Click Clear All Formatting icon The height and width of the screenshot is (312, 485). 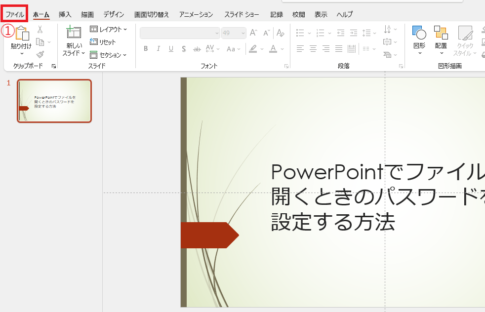(x=281, y=33)
